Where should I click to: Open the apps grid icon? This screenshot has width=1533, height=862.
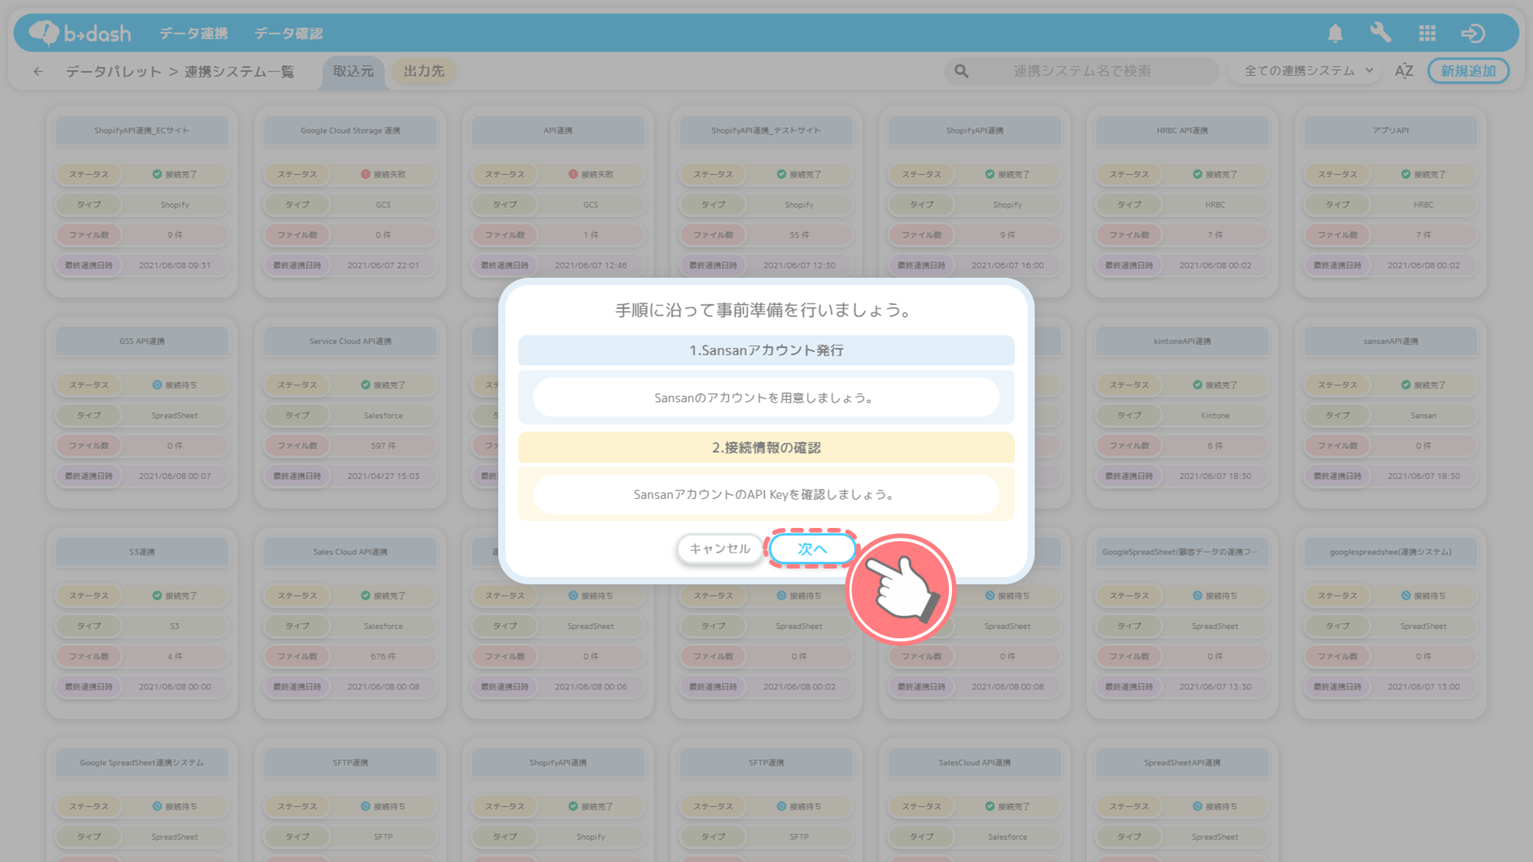click(1427, 33)
